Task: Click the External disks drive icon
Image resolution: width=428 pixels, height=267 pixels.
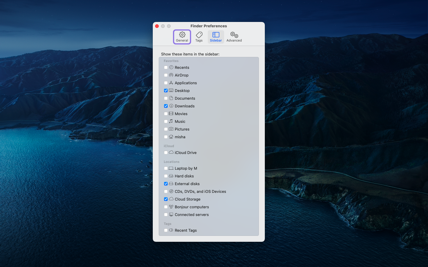Action: coord(171,184)
